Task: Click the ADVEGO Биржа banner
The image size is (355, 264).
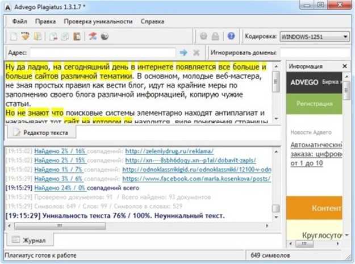Action: (x=314, y=82)
